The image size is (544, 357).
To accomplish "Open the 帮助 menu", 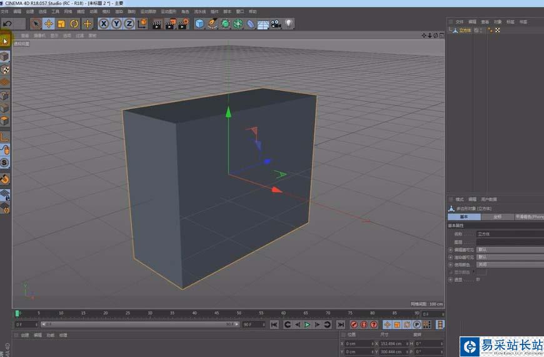I will coord(253,11).
